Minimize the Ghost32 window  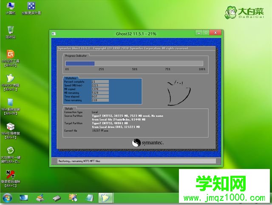[199, 33]
